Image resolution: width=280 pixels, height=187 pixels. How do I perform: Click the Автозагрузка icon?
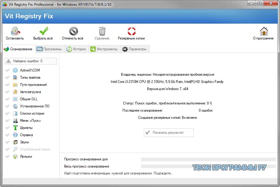[x=15, y=92]
